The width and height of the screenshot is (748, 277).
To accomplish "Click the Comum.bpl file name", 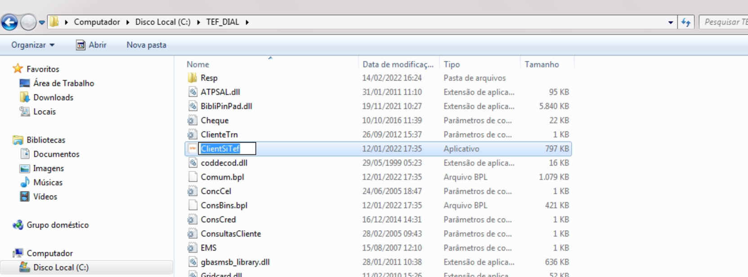I will (x=222, y=177).
